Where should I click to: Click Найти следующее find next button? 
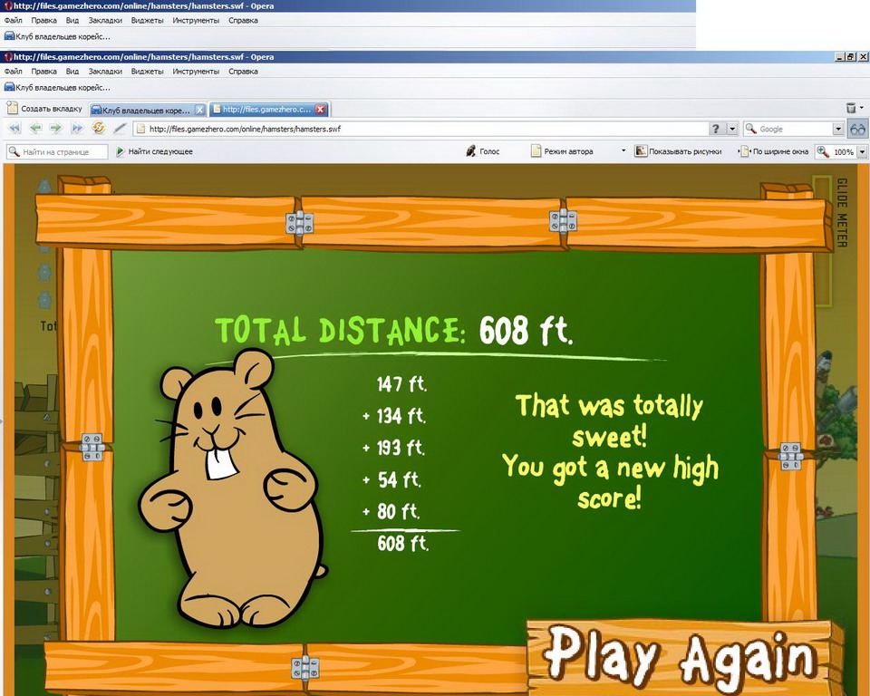[x=154, y=151]
